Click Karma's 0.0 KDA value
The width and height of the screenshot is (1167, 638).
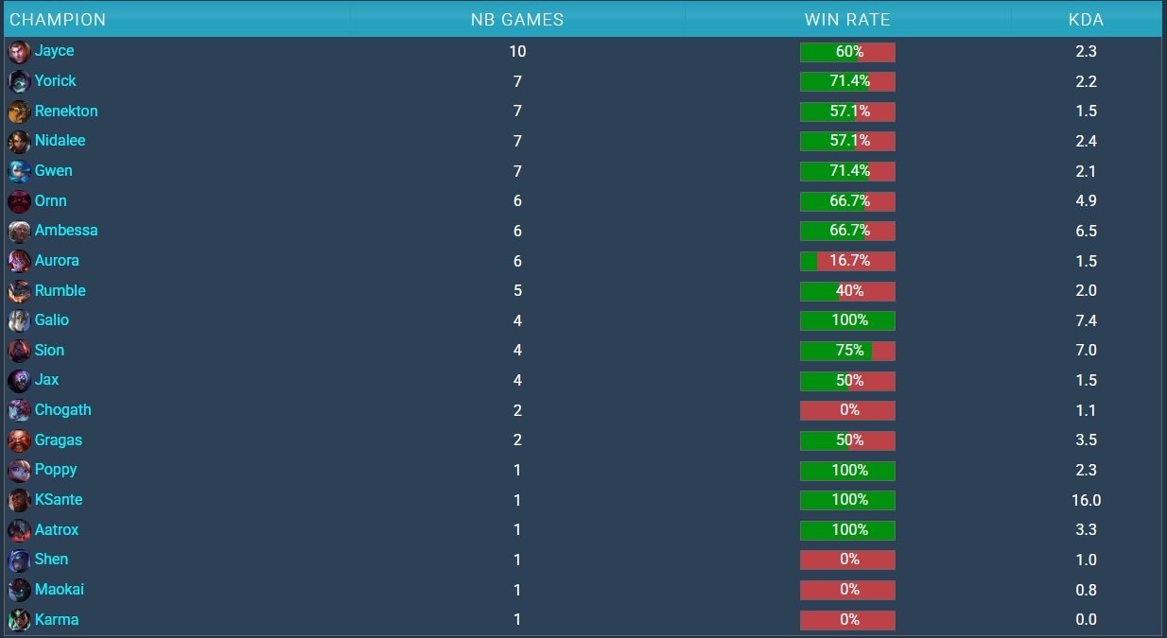[1086, 620]
